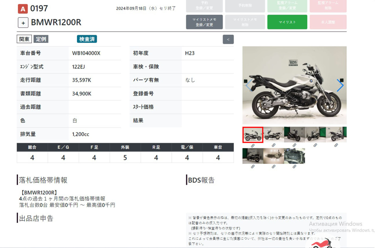Viewport: 375px width, 248px height.
Task: Click engine type value 122EJ
Action: (x=78, y=67)
